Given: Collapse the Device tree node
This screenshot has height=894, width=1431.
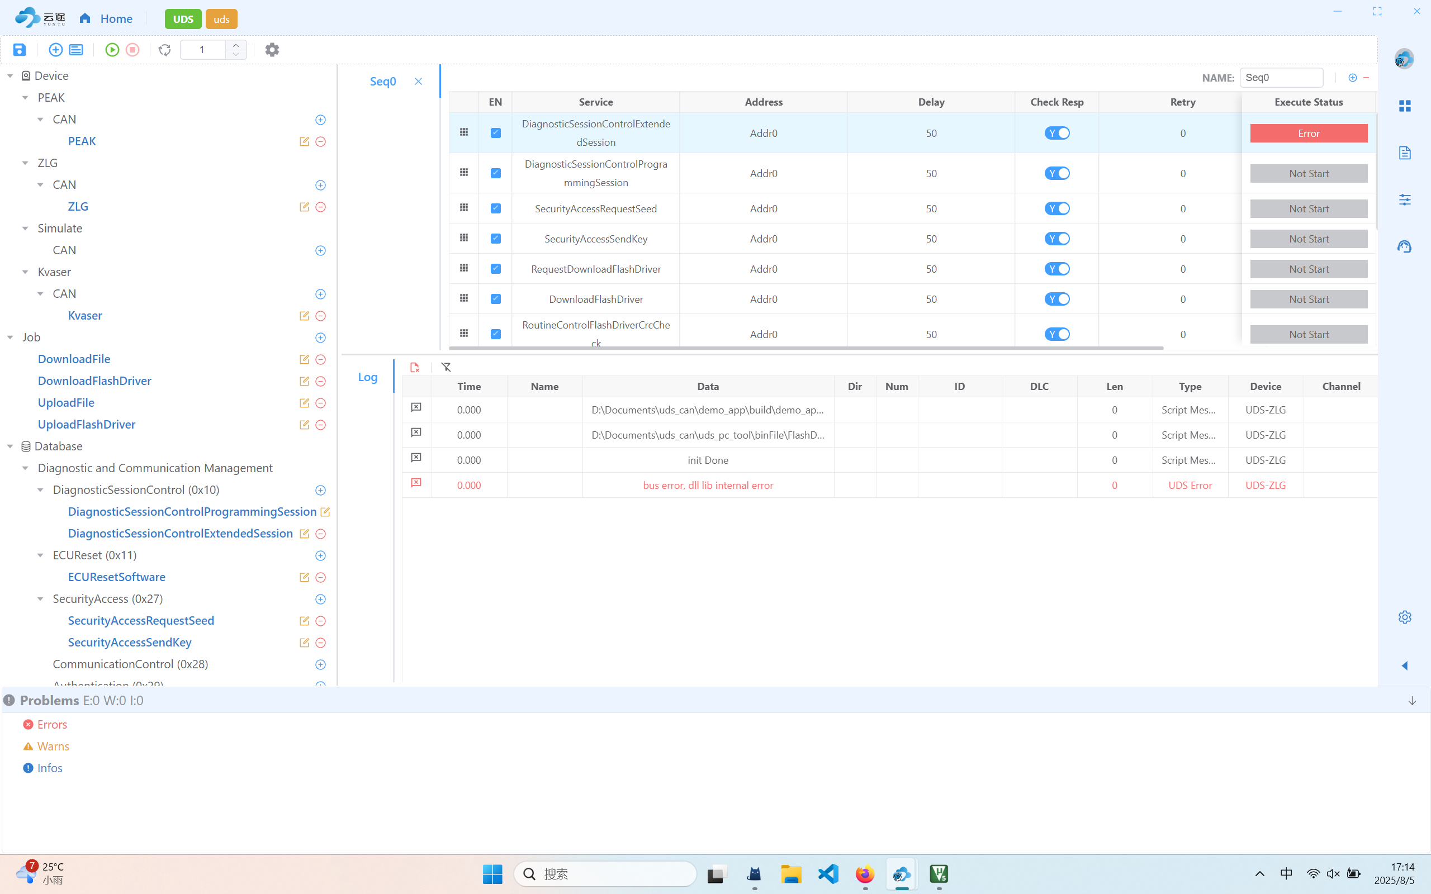Looking at the screenshot, I should [10, 75].
